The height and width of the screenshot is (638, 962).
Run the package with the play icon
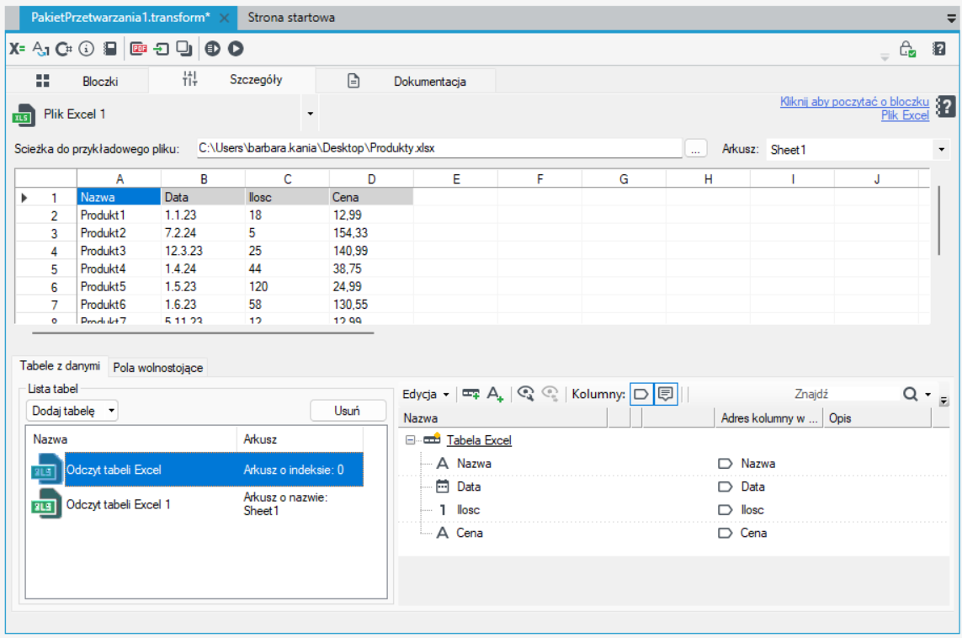tap(236, 49)
